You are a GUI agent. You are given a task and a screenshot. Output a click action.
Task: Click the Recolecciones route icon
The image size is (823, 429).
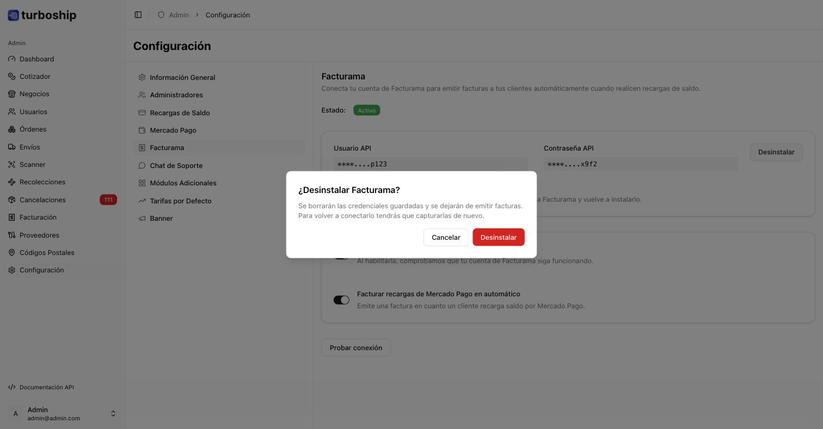pos(12,182)
